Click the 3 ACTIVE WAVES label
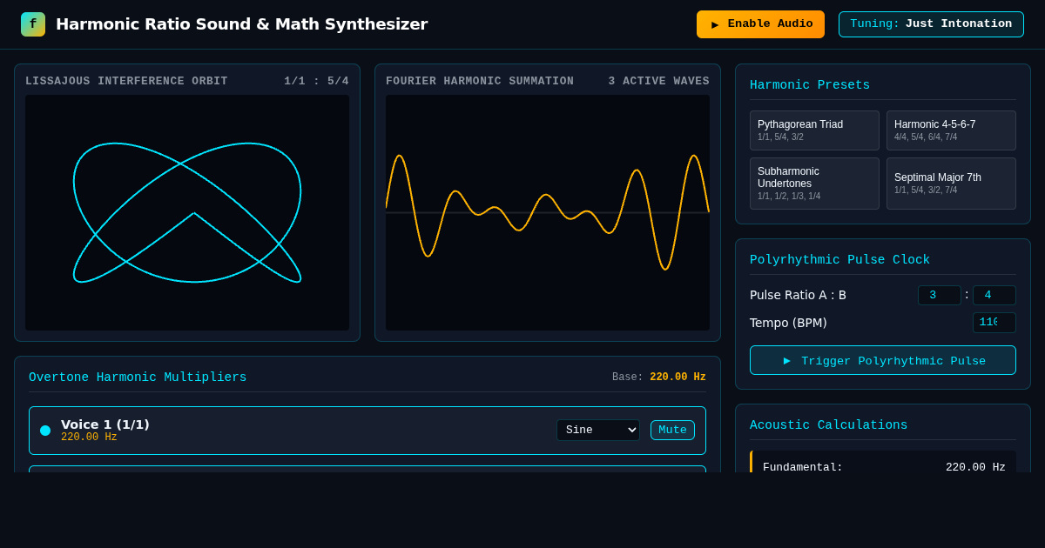Viewport: 1045px width, 548px height. click(658, 81)
